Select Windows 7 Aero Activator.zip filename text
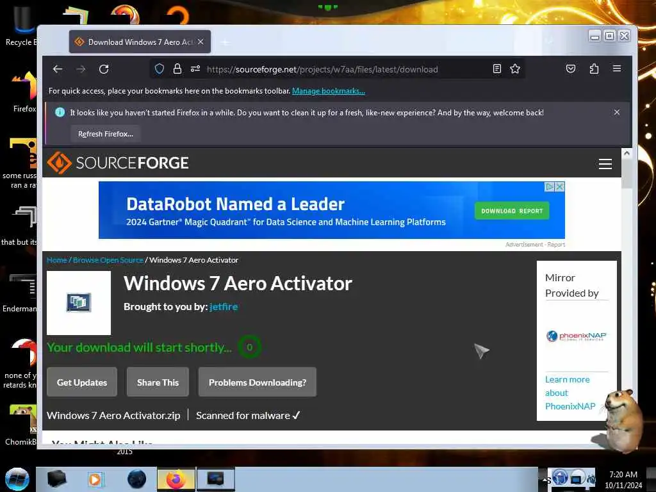 click(x=113, y=415)
